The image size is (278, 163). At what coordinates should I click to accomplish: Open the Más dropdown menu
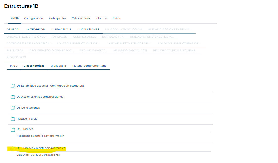point(117,18)
